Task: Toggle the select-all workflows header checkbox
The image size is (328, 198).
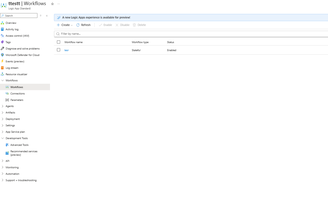Action: coord(59,42)
